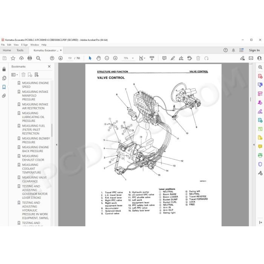The width and height of the screenshot is (264, 264).
Task: Select the highlight text pen tool
Action: point(173,58)
